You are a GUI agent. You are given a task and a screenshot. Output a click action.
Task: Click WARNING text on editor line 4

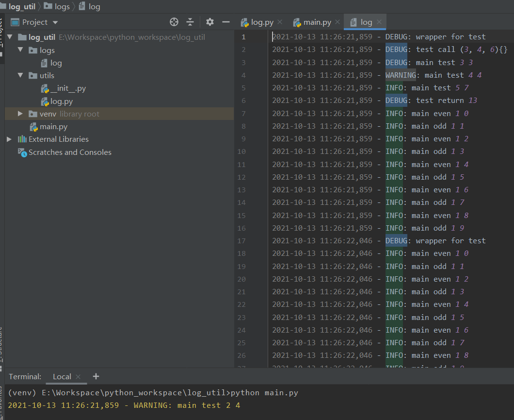pos(401,75)
